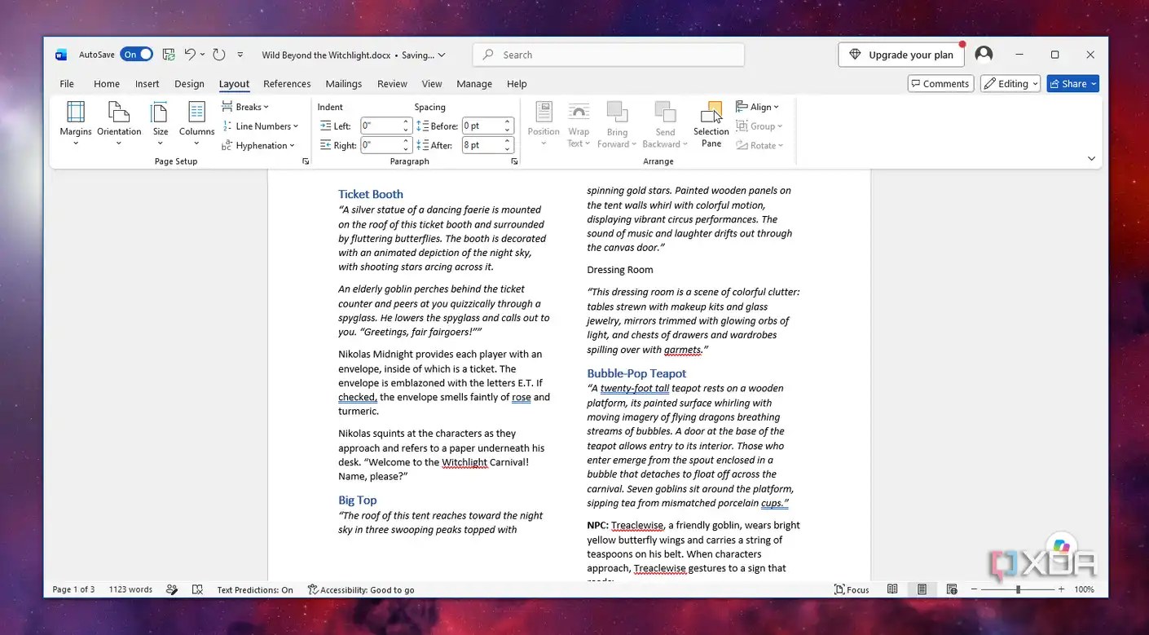Switch to Web Layout view icon
This screenshot has width=1149, height=635.
(951, 589)
